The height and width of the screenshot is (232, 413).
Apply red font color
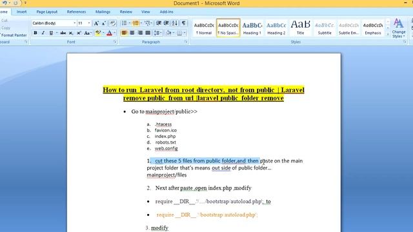[109, 33]
